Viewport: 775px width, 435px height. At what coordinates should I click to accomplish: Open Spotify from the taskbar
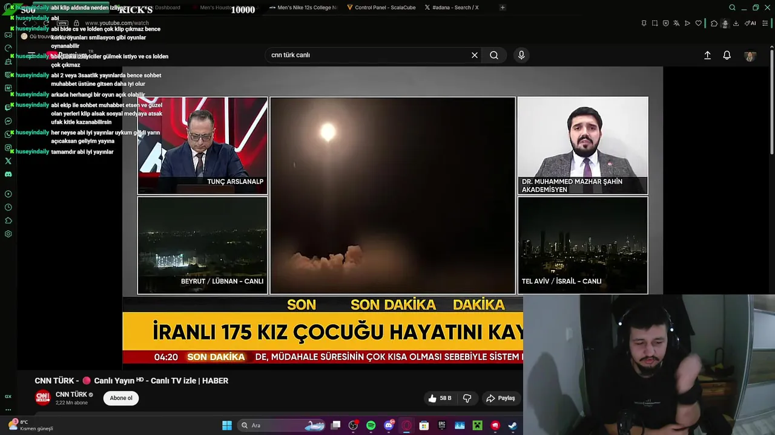coord(371,425)
